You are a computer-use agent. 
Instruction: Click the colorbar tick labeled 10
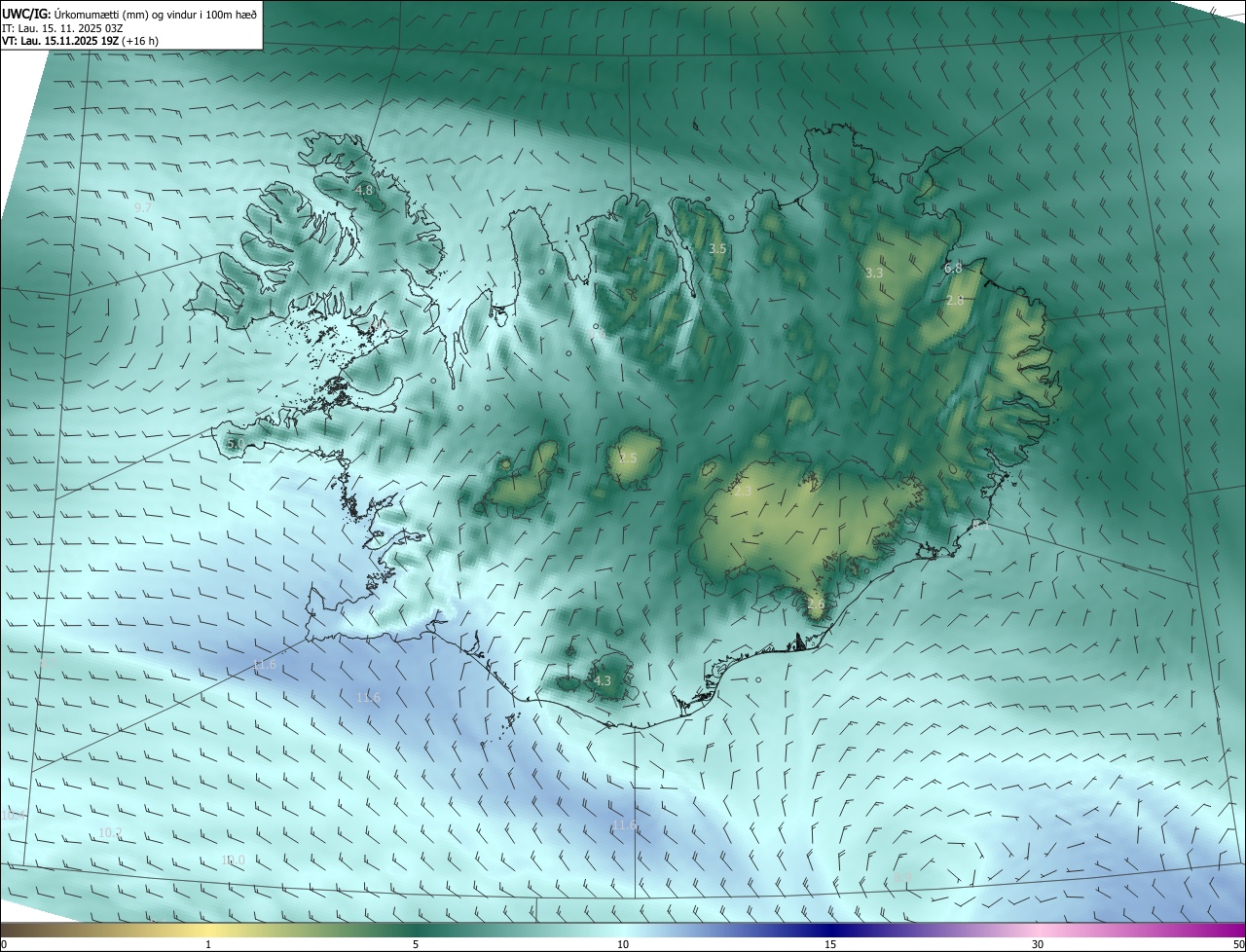623,945
